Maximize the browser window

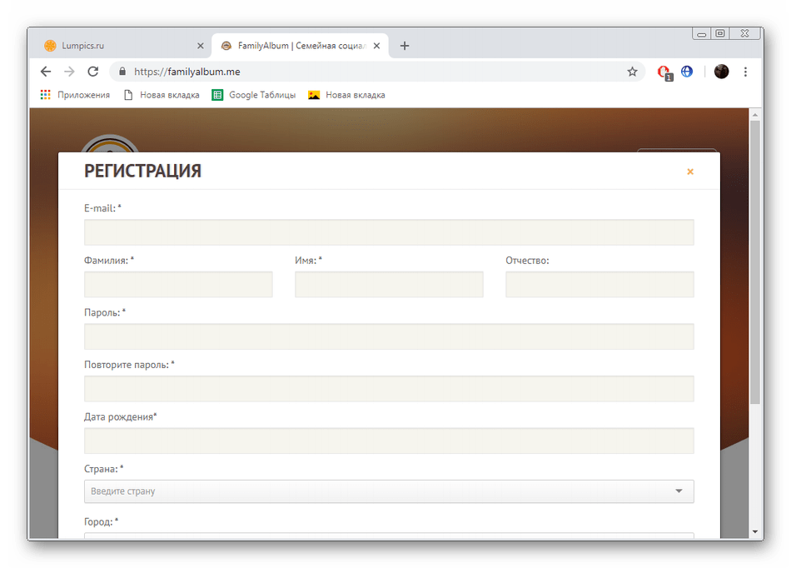pos(720,33)
